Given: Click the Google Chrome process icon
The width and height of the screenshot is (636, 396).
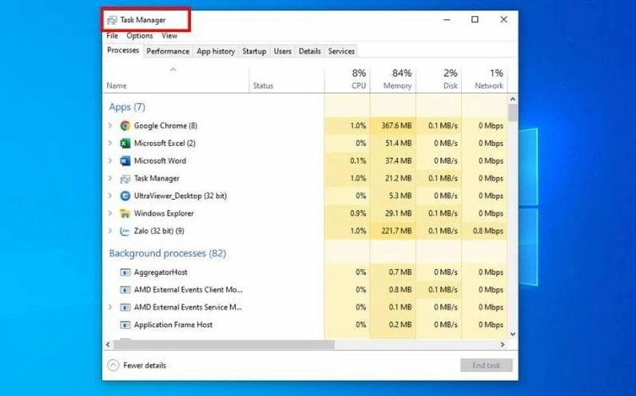Looking at the screenshot, I should (x=125, y=125).
